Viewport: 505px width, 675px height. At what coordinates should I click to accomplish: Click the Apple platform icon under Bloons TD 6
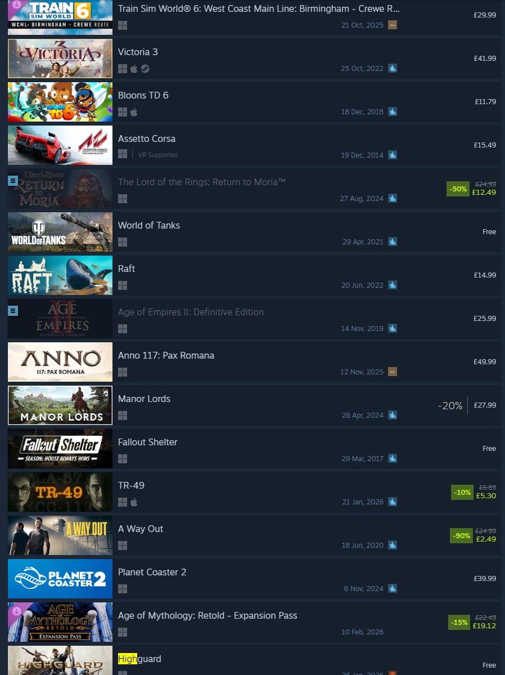(134, 112)
